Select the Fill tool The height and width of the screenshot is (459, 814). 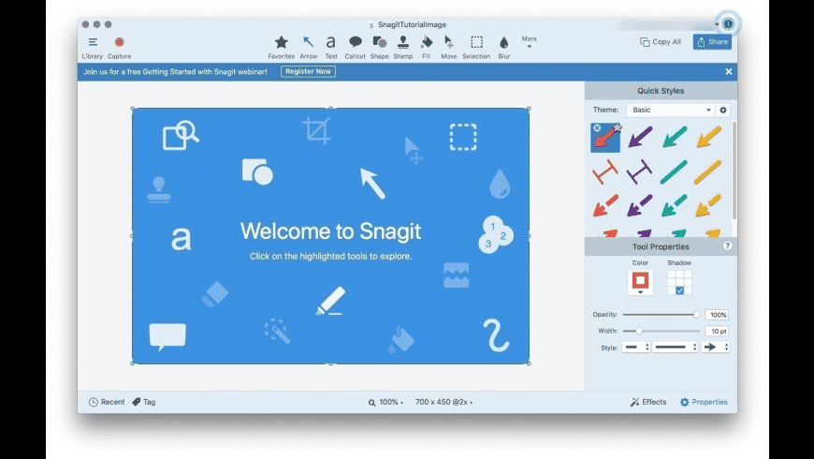pos(427,47)
